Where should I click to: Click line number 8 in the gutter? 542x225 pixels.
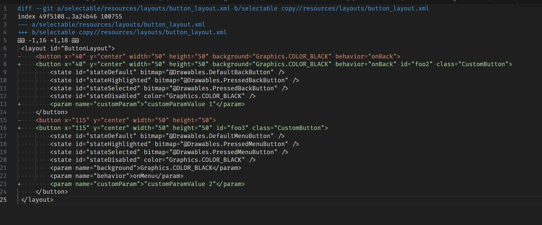[5, 64]
